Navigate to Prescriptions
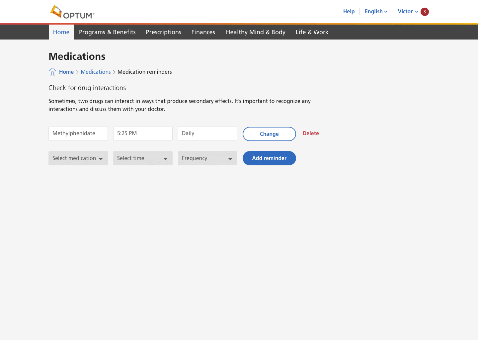 (x=164, y=32)
